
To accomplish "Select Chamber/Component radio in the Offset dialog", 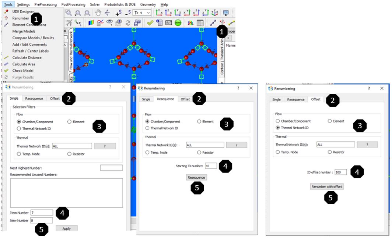I will coord(278,121).
